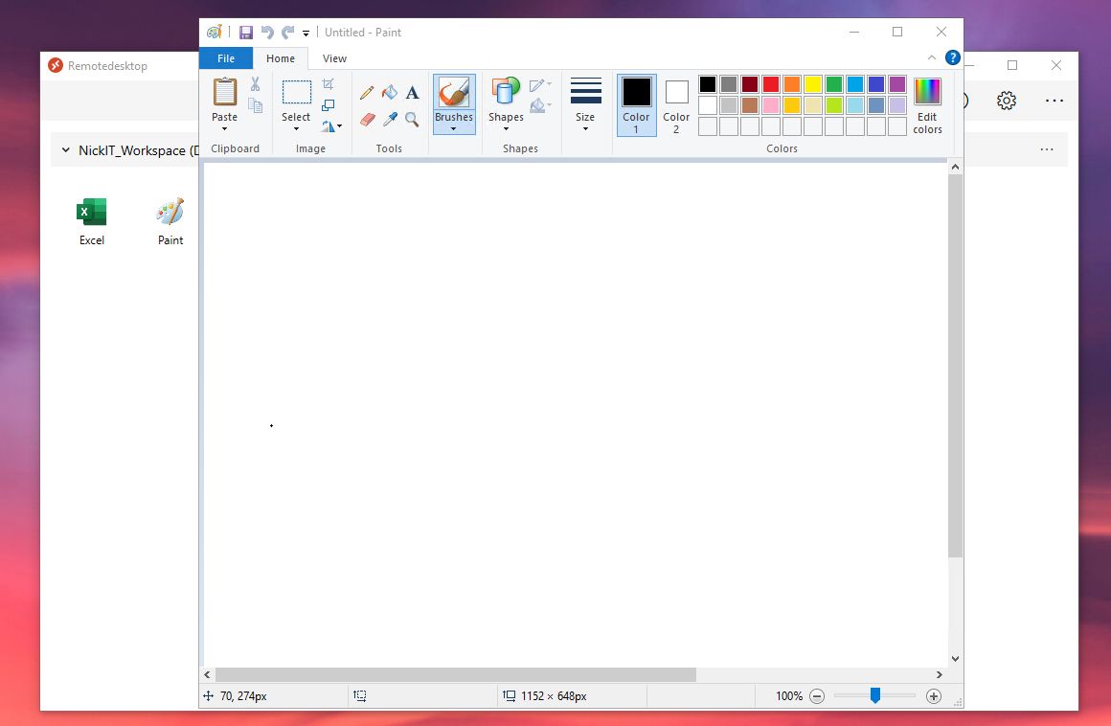Select Color 1 foreground button

tap(636, 104)
